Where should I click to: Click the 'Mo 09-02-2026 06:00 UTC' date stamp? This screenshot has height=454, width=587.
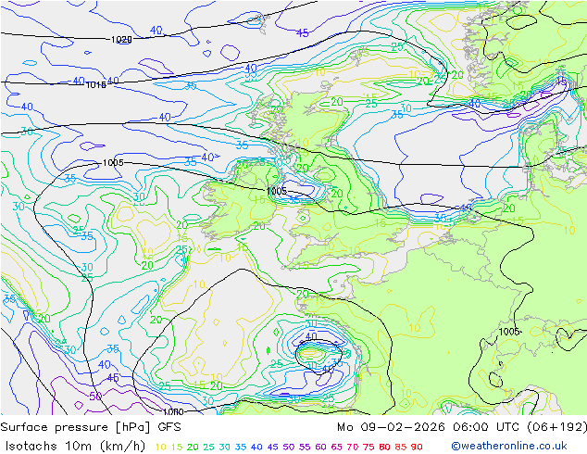(430, 427)
